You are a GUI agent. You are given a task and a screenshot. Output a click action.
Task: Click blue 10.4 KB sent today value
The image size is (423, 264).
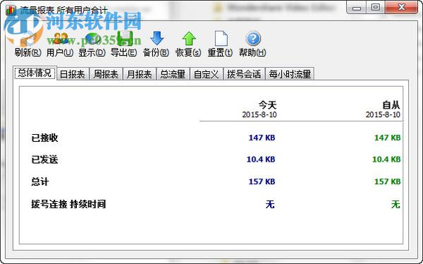tap(261, 160)
